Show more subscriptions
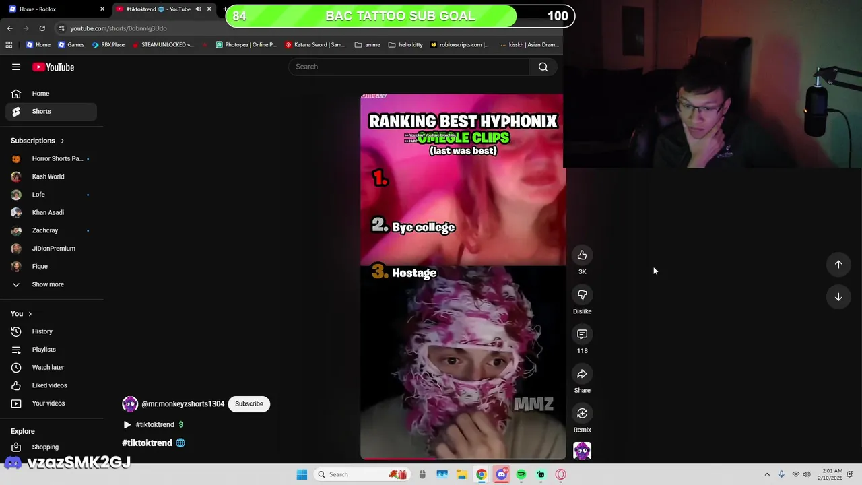 tap(48, 284)
